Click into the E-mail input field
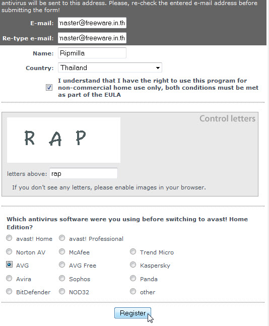269x326 pixels. [92, 23]
